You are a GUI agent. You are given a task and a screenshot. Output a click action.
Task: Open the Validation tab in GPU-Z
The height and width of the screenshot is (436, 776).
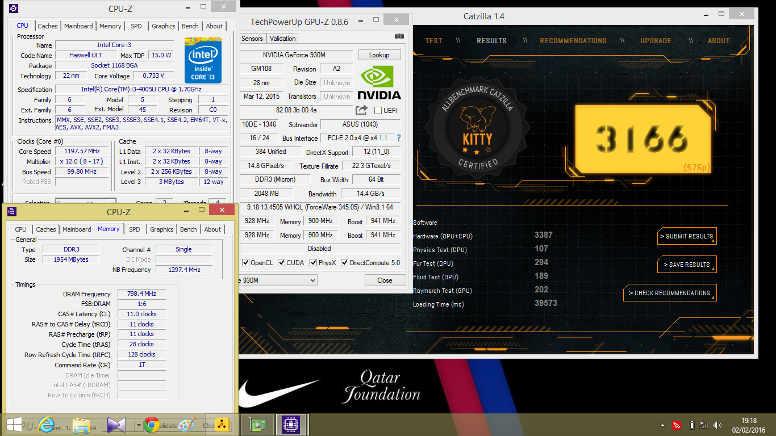tap(283, 39)
